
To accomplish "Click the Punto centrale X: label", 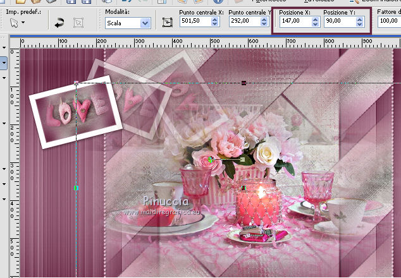I will click(x=201, y=12).
